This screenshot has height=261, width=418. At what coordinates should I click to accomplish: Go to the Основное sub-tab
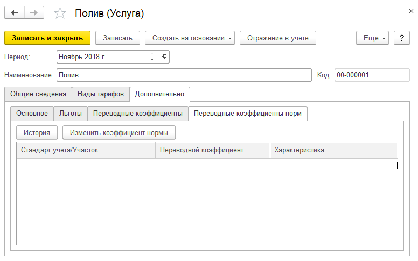pyautogui.click(x=32, y=114)
